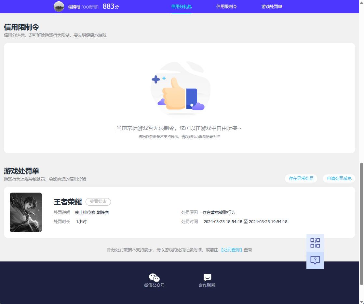The height and width of the screenshot is (304, 364).
Task: Open the QR code floating icon
Action: click(315, 243)
